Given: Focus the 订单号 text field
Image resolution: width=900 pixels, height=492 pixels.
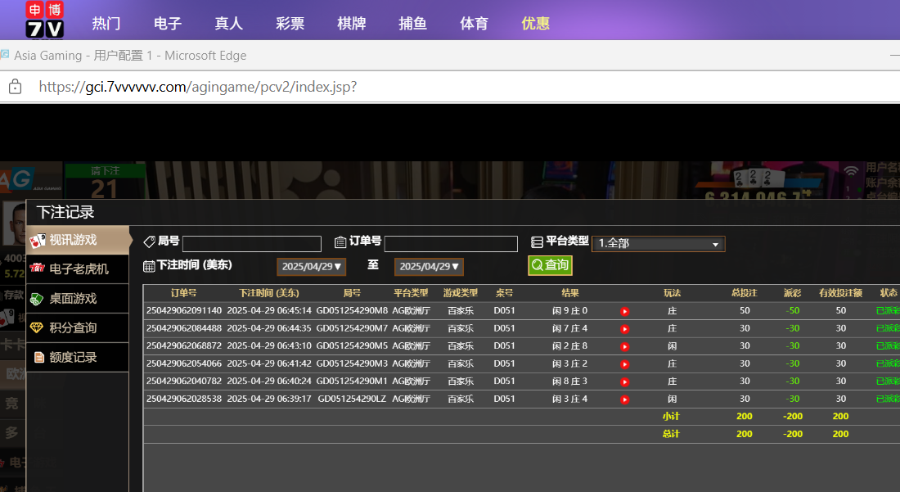Looking at the screenshot, I should point(451,244).
